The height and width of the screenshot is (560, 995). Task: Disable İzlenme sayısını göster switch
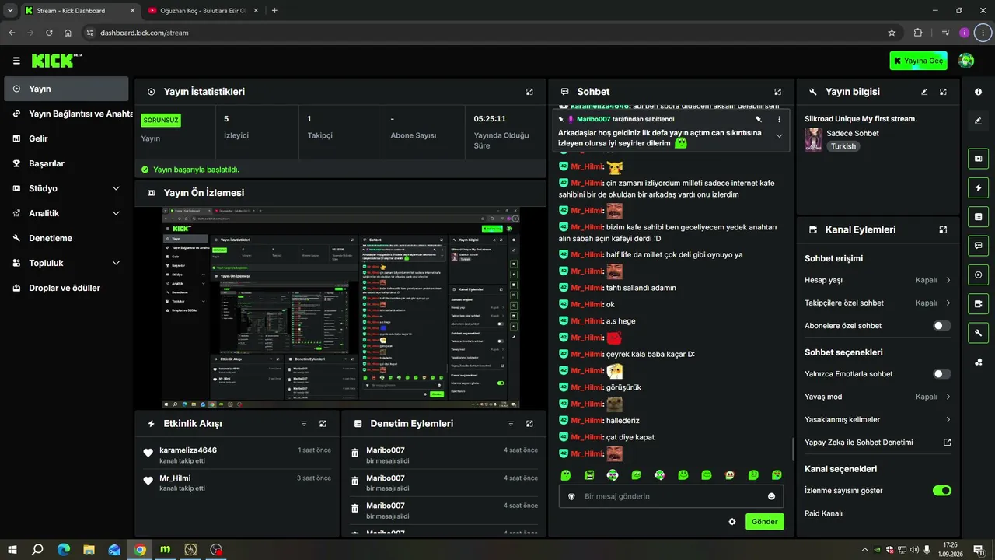941,491
